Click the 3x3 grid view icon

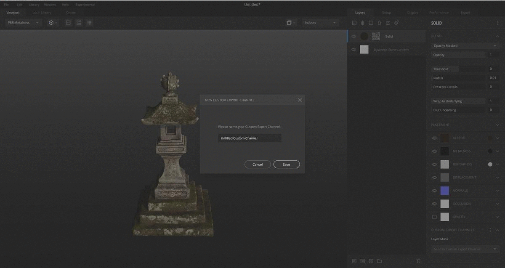89,23
